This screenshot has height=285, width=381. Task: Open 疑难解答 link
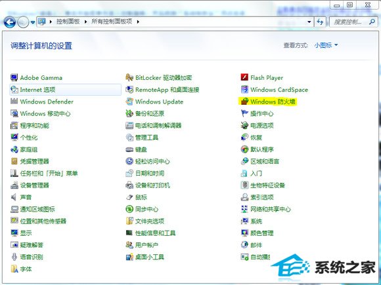(32, 245)
